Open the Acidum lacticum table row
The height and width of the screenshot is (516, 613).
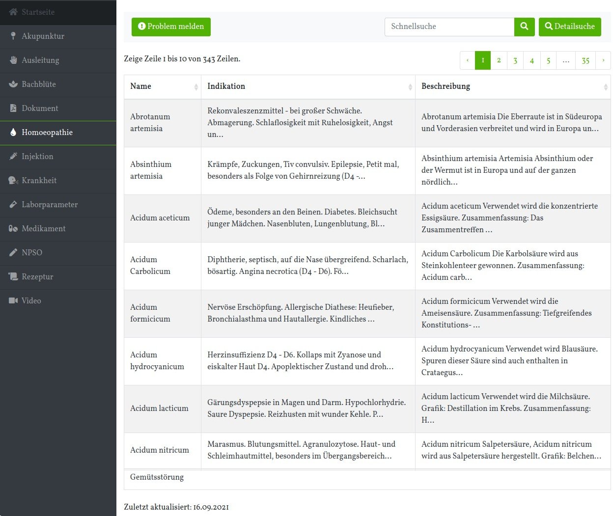click(159, 408)
